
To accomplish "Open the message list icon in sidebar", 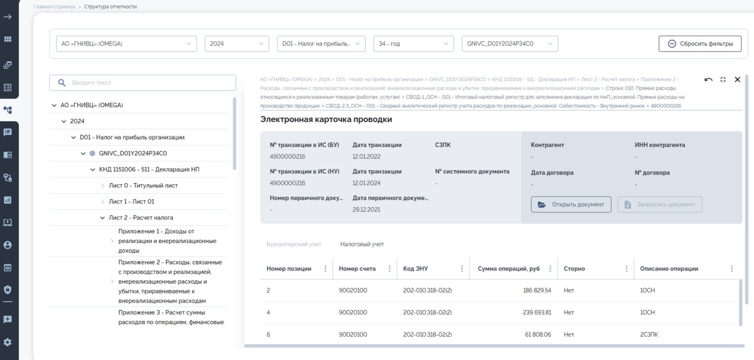I will pos(8,132).
